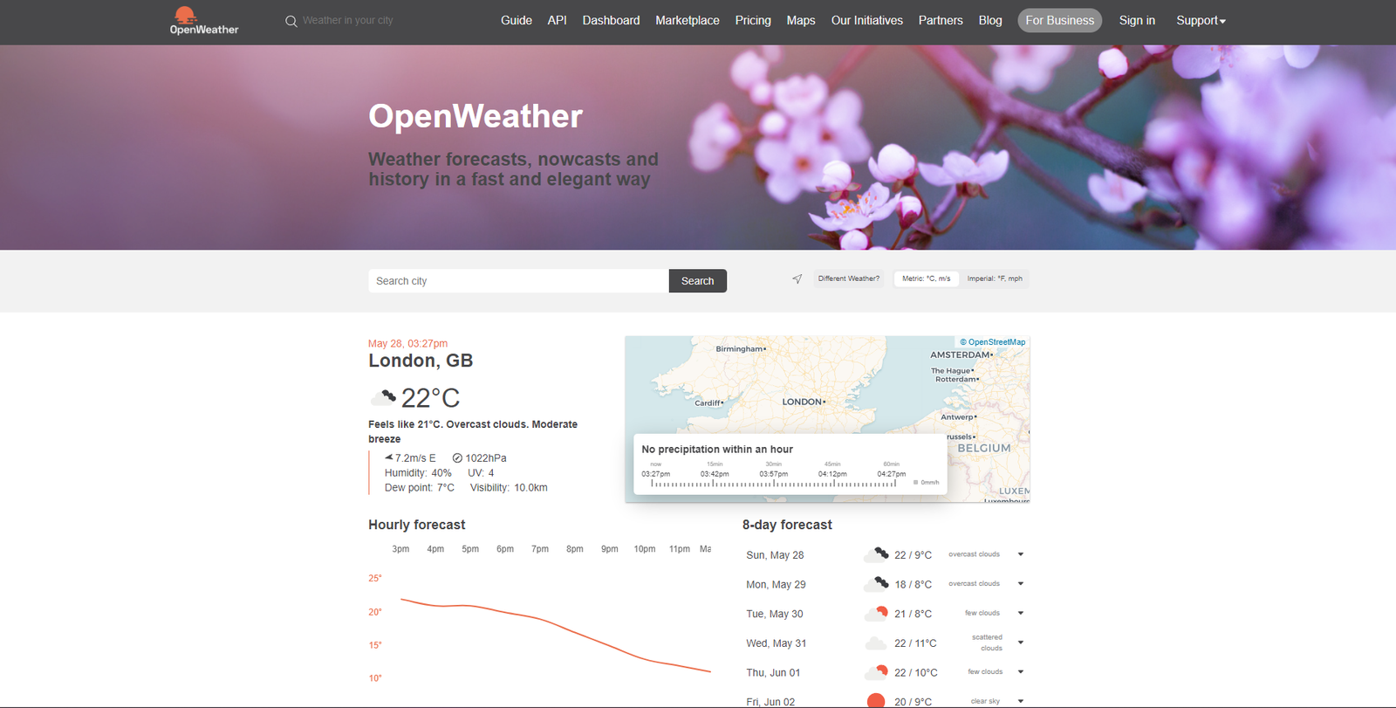Click the Visibility: 10.0km value
This screenshot has height=708, width=1396.
coord(509,488)
